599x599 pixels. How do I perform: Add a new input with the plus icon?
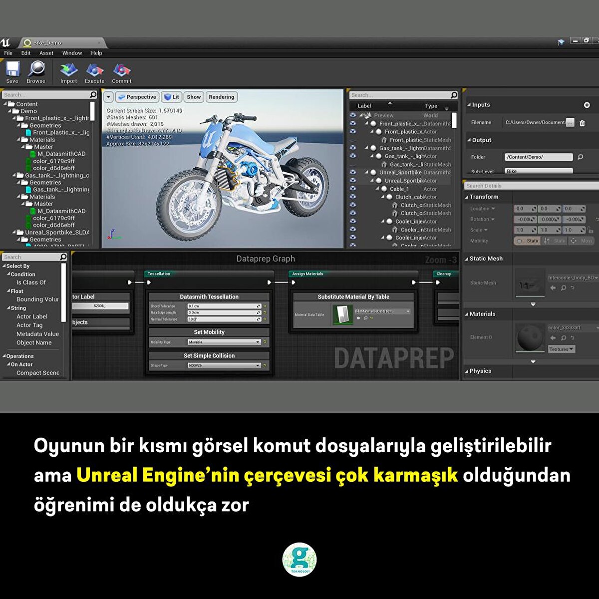tap(587, 105)
